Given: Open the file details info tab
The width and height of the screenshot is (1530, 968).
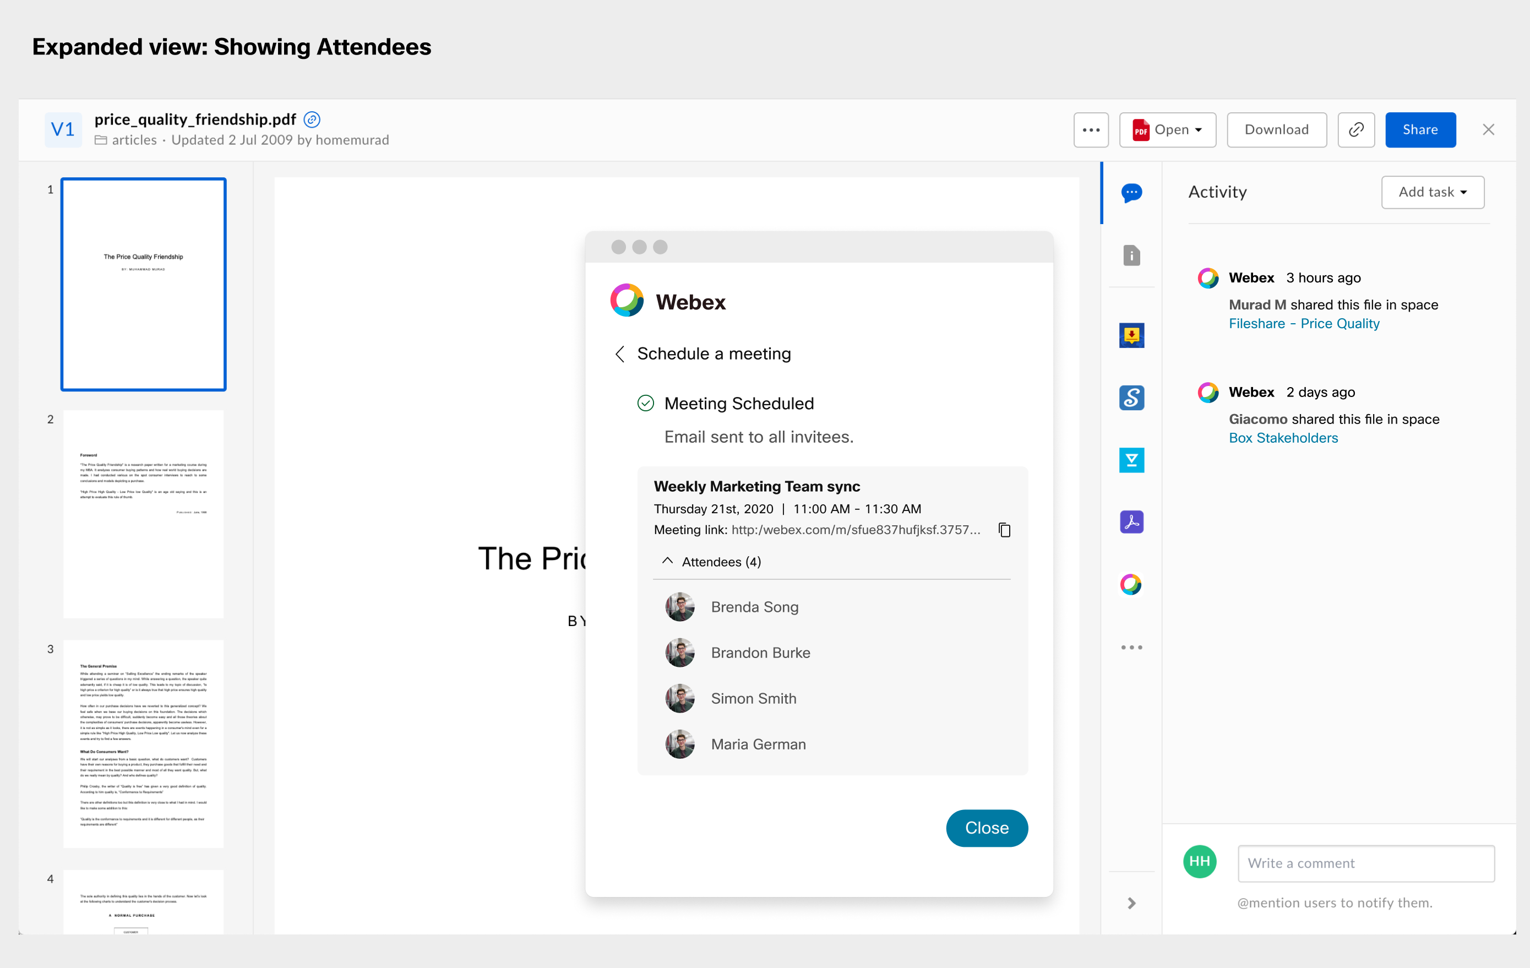Looking at the screenshot, I should coord(1131,255).
